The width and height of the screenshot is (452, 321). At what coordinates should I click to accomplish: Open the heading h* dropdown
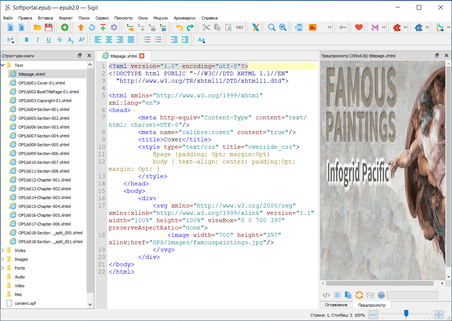[x=11, y=40]
